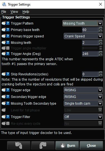Increase Trigger Angle with up arrow
This screenshot has width=105, height=151.
click(x=101, y=52)
